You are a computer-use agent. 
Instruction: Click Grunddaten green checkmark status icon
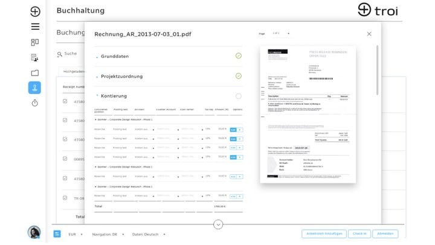coord(238,56)
